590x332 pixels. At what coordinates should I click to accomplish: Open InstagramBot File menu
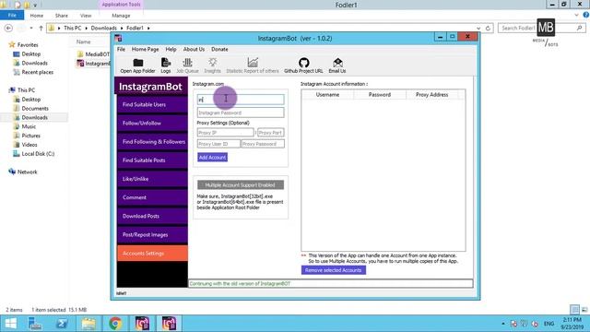(x=121, y=49)
